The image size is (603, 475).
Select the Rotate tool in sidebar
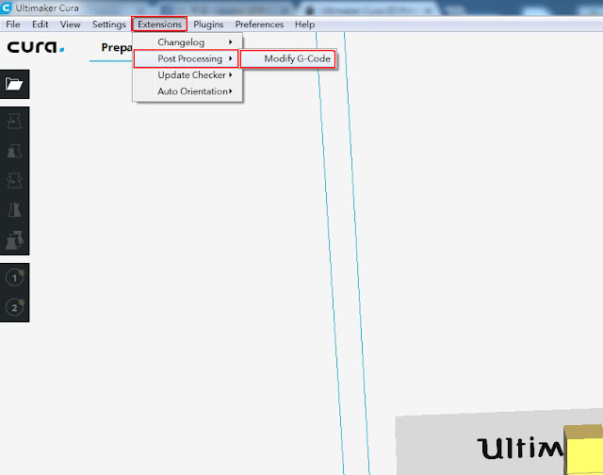click(15, 180)
